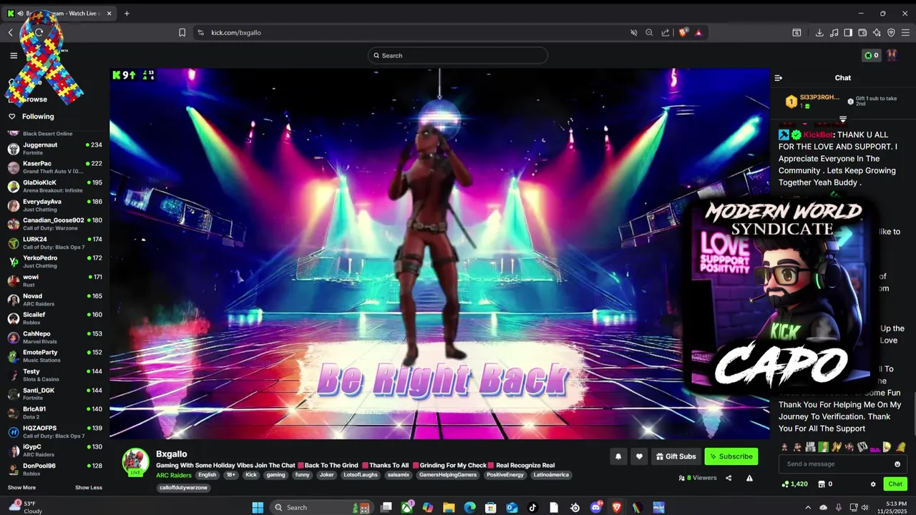916x515 pixels.
Task: Click the ARC Raiders category link
Action: [x=174, y=475]
